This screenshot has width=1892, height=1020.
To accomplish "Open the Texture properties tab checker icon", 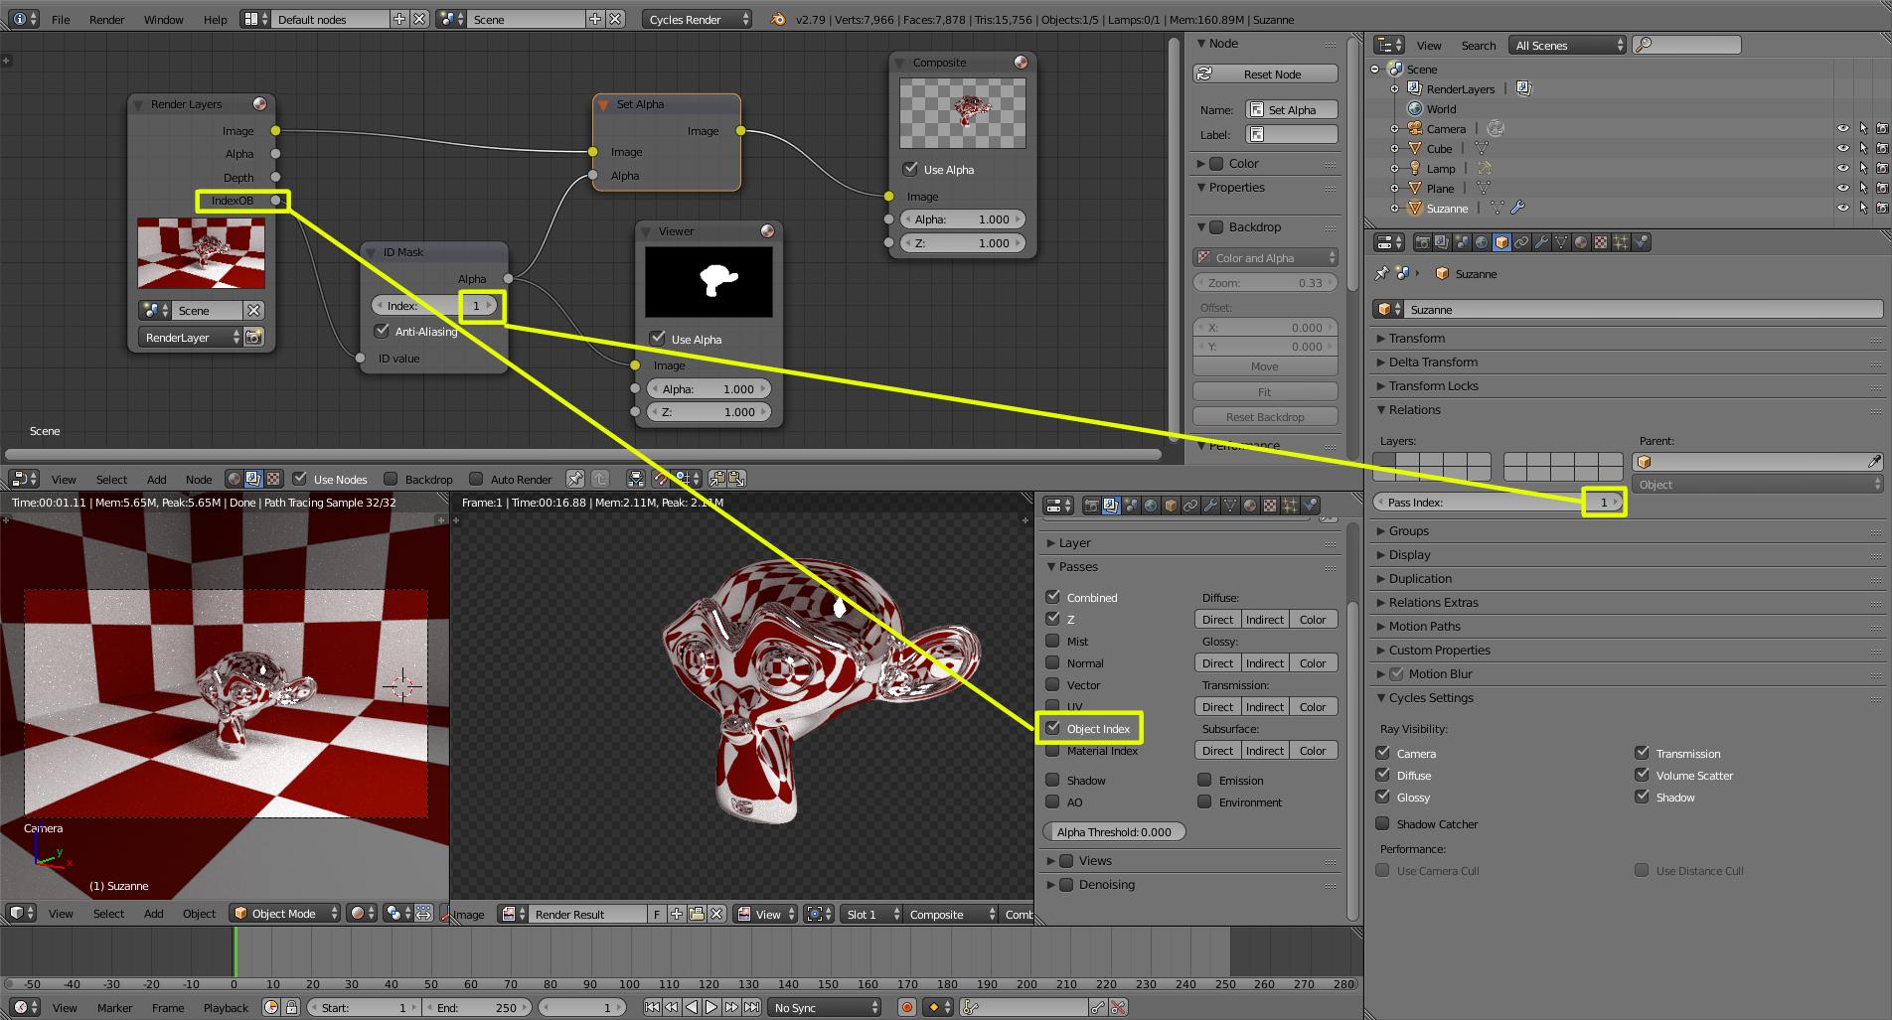I will (1601, 241).
